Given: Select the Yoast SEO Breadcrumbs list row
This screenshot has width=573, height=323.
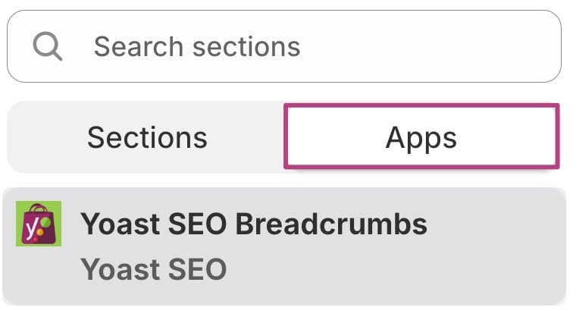Looking at the screenshot, I should 285,246.
